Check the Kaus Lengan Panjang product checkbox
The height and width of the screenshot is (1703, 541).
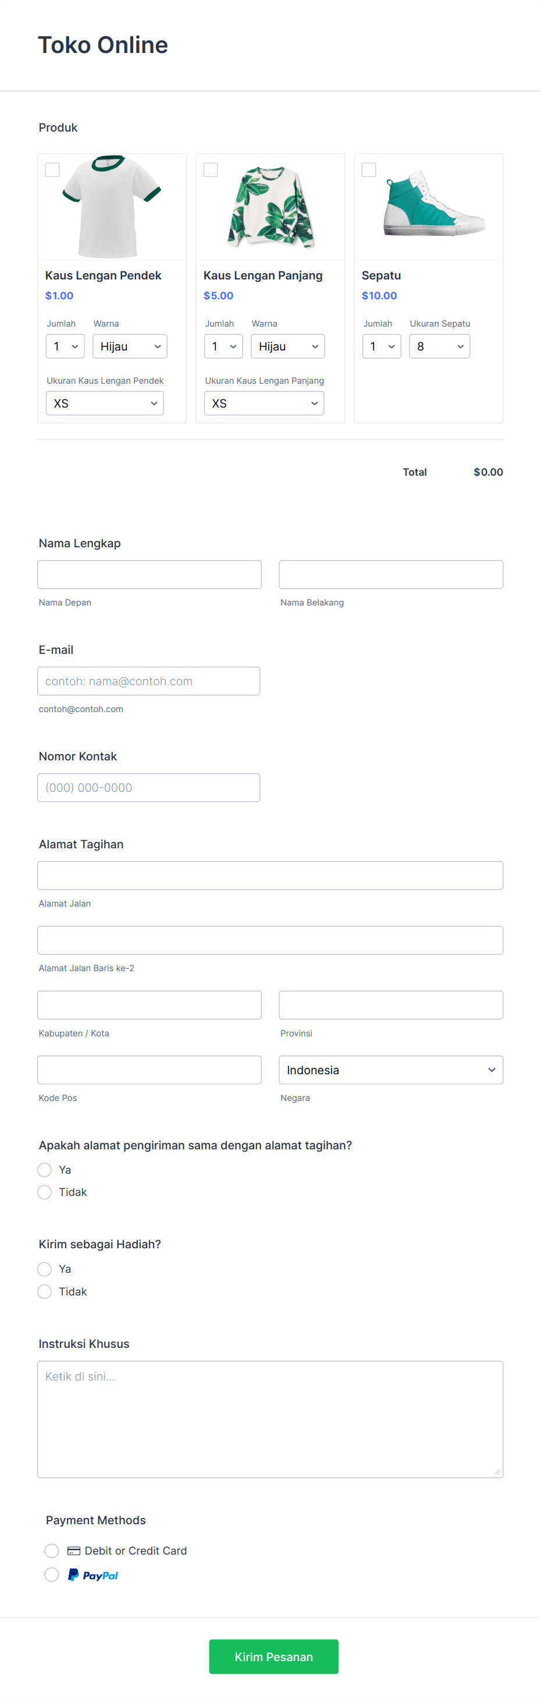click(211, 170)
